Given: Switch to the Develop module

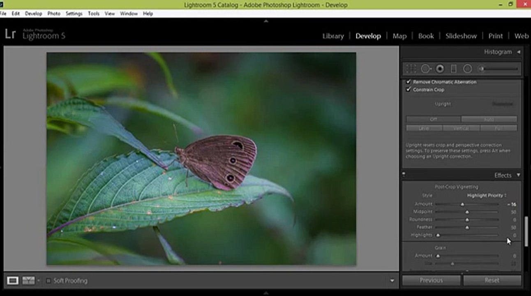Looking at the screenshot, I should 368,36.
